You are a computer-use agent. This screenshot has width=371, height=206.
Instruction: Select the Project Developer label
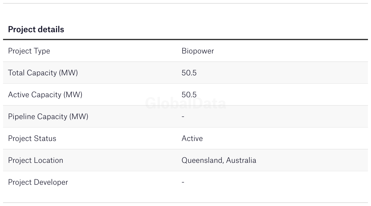coord(38,182)
